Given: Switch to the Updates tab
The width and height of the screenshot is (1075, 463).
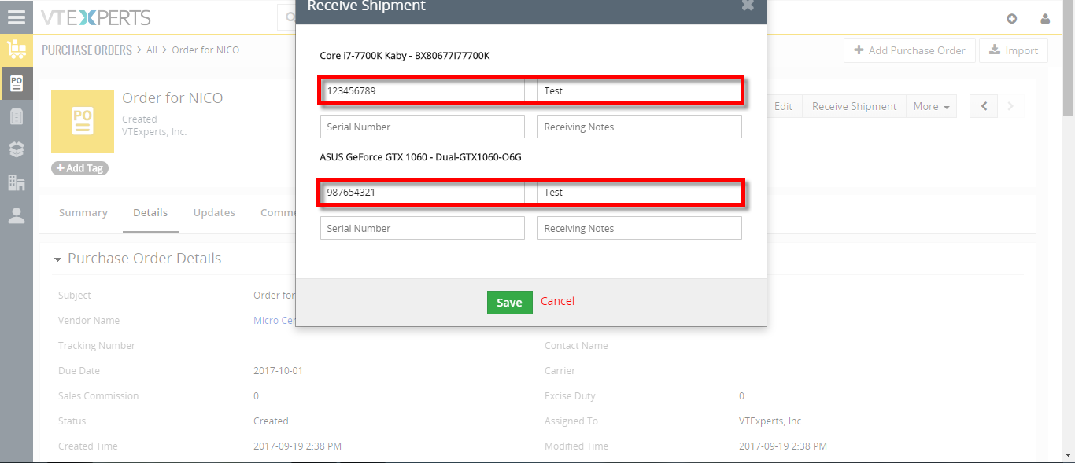Looking at the screenshot, I should [x=214, y=212].
